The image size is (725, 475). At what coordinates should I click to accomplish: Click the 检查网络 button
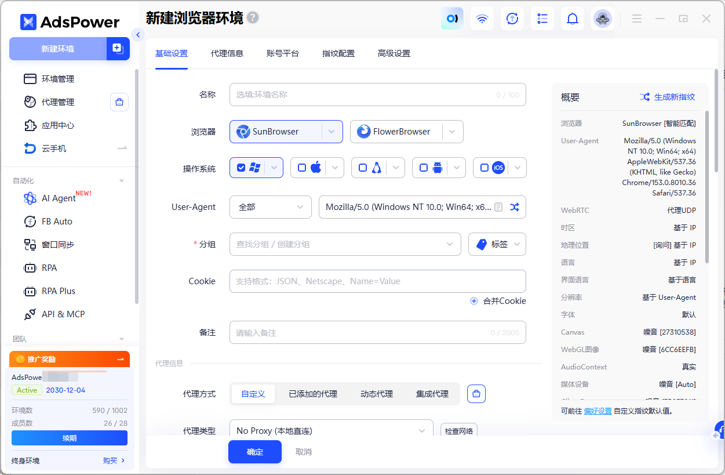pyautogui.click(x=459, y=430)
